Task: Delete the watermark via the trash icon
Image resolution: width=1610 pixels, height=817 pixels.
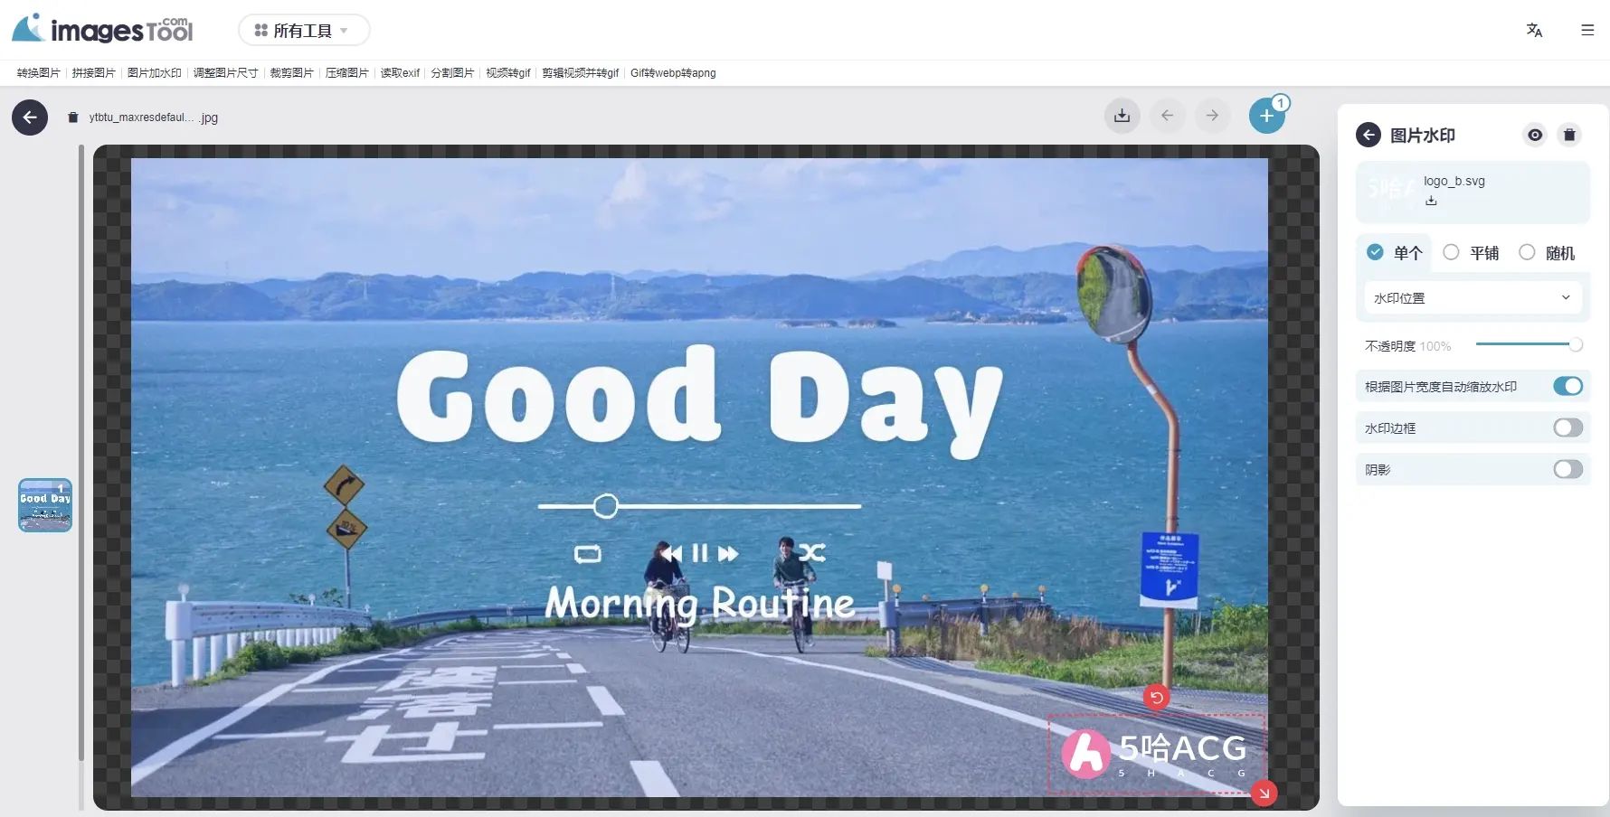Action: tap(1570, 135)
